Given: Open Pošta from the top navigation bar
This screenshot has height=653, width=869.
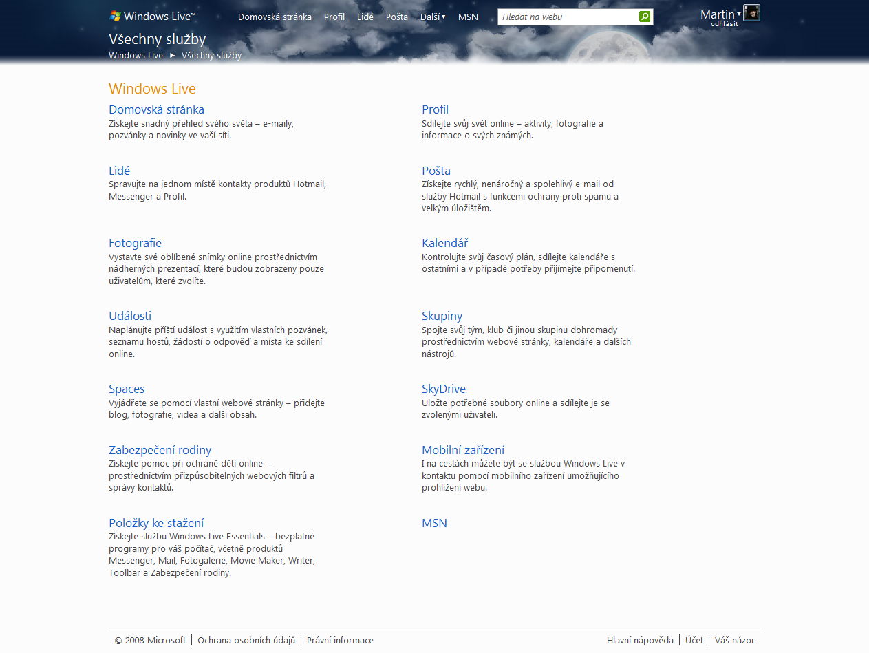Looking at the screenshot, I should (x=397, y=17).
